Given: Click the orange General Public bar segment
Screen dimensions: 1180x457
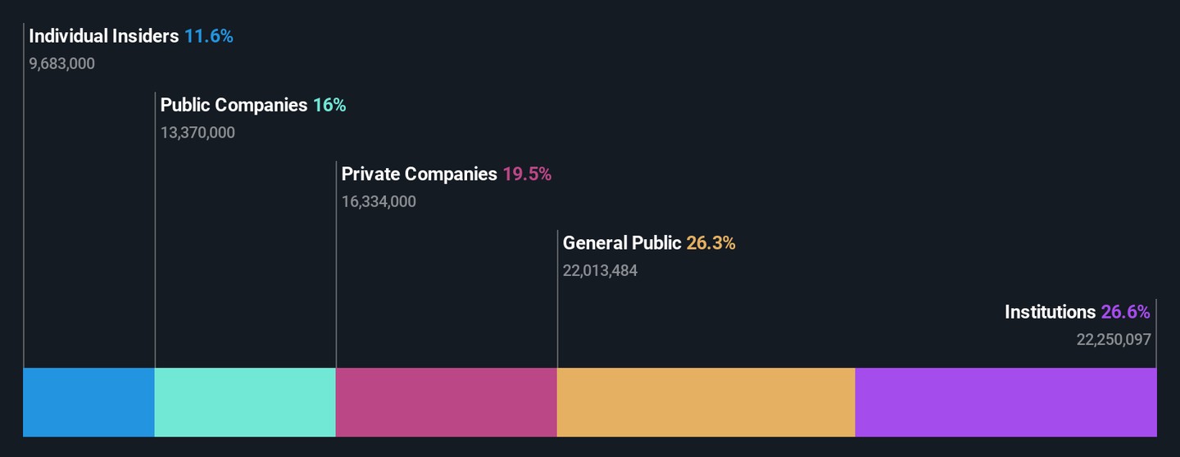Looking at the screenshot, I should point(706,402).
